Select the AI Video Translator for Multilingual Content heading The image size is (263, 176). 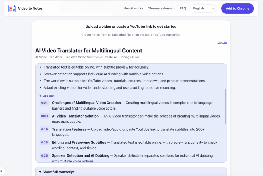(x=89, y=51)
